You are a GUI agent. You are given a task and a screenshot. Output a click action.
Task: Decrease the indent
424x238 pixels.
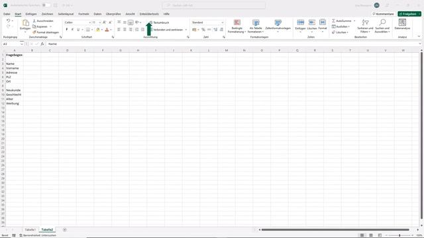137,29
